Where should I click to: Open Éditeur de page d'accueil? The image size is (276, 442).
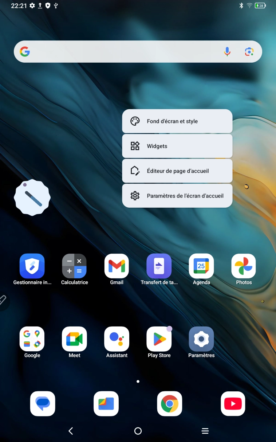(177, 171)
